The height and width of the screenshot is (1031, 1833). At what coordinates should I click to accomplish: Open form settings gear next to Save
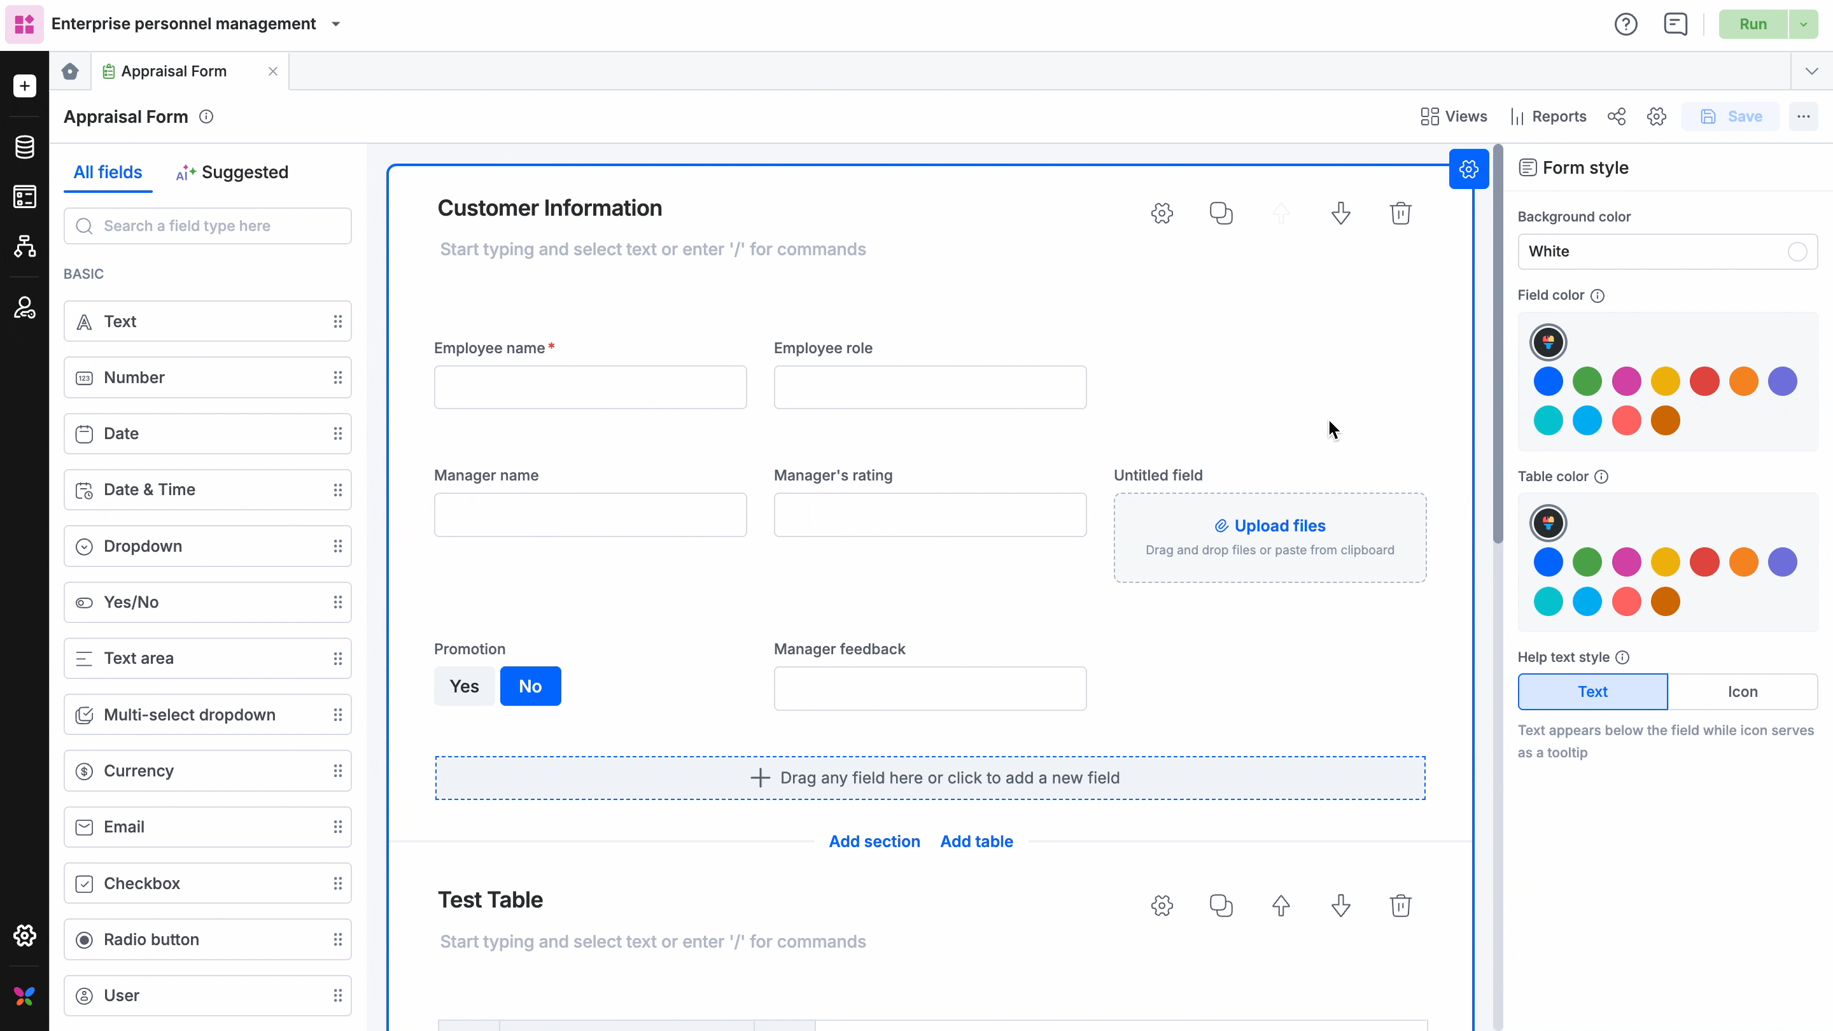1657,116
